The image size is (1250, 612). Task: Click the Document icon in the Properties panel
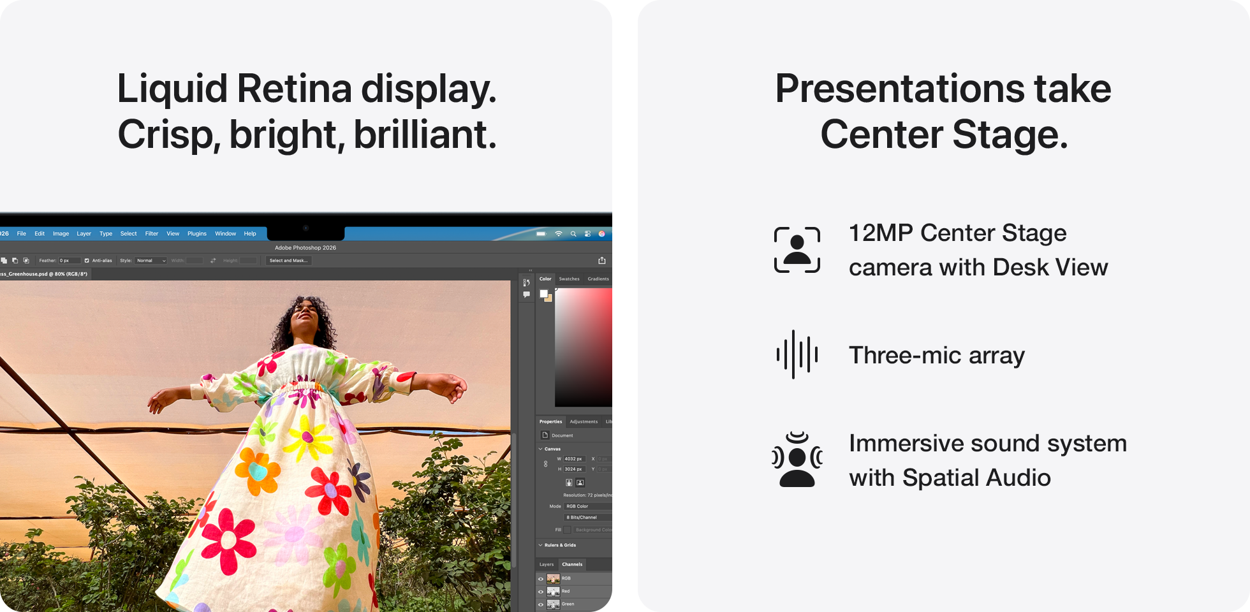pos(545,435)
